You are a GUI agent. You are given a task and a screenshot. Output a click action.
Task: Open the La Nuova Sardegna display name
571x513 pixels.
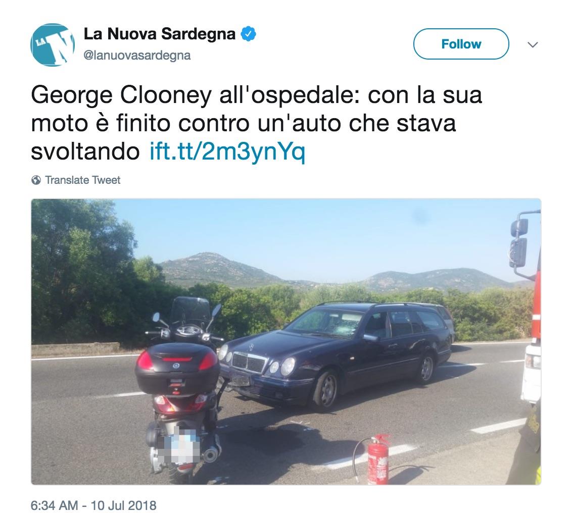coord(160,34)
